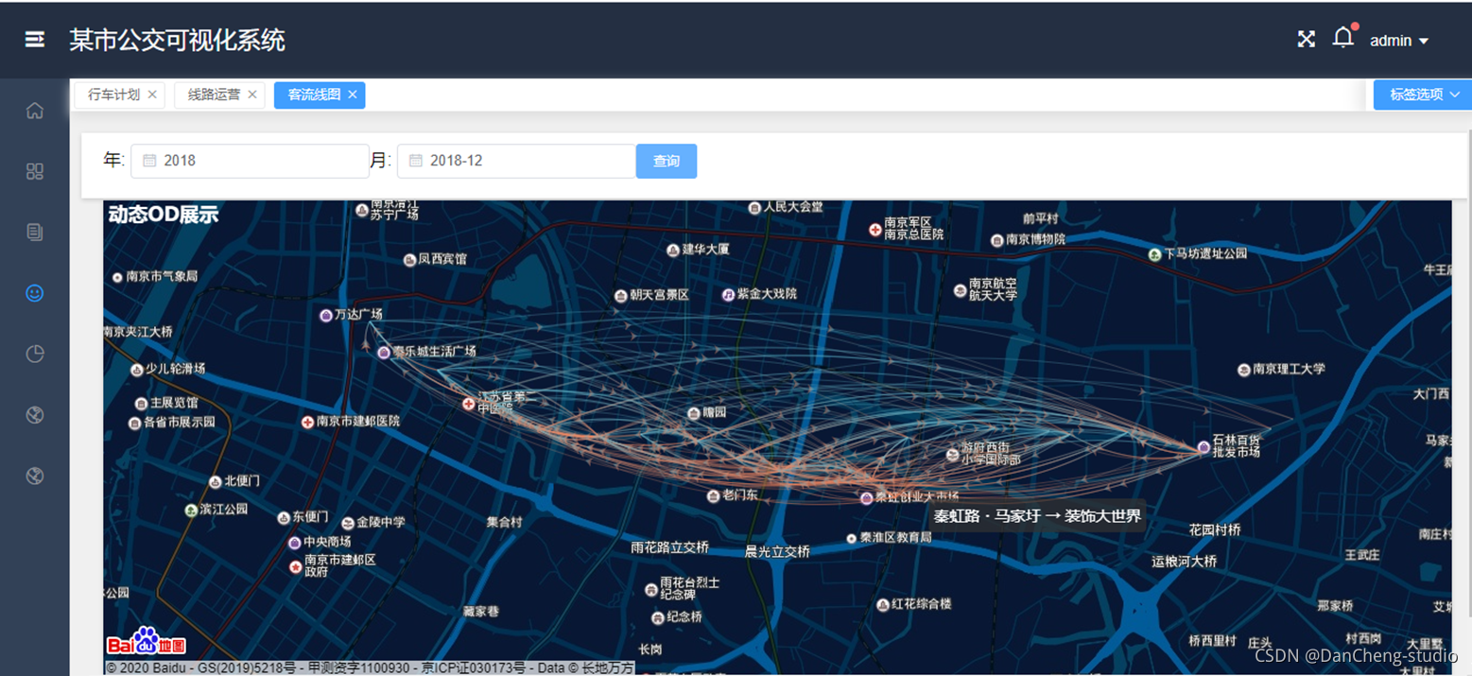Click the 查询 query button
The height and width of the screenshot is (676, 1472).
(667, 161)
